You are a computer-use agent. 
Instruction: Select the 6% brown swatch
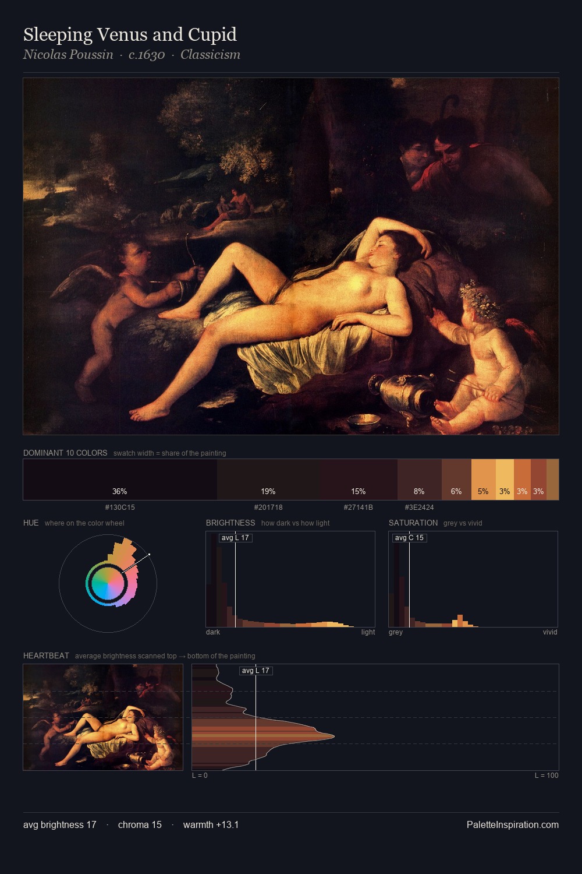456,480
